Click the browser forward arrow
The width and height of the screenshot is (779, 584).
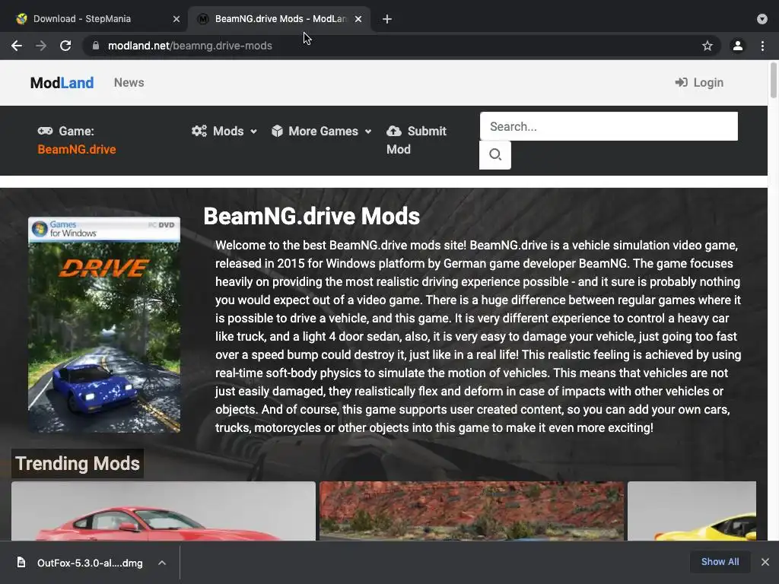tap(41, 46)
